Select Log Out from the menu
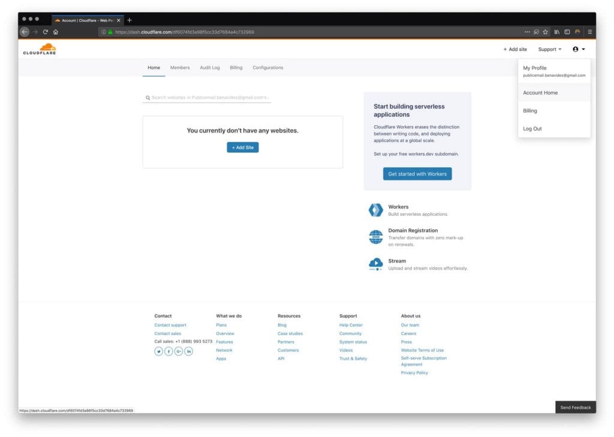The width and height of the screenshot is (614, 437). (x=532, y=128)
